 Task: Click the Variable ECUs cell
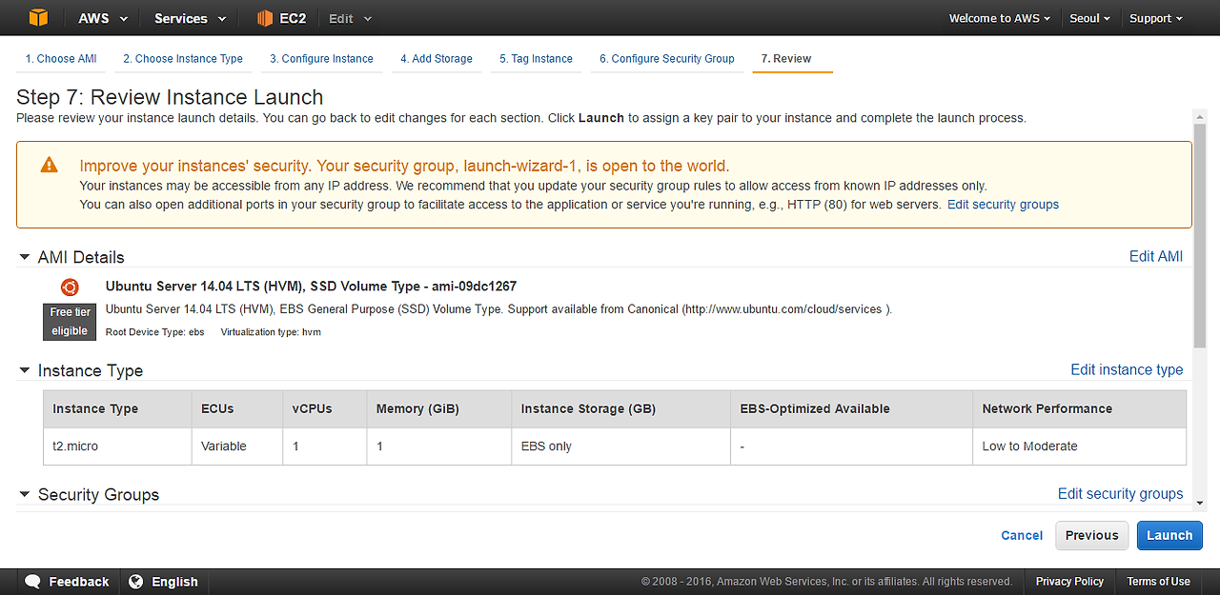click(x=237, y=446)
